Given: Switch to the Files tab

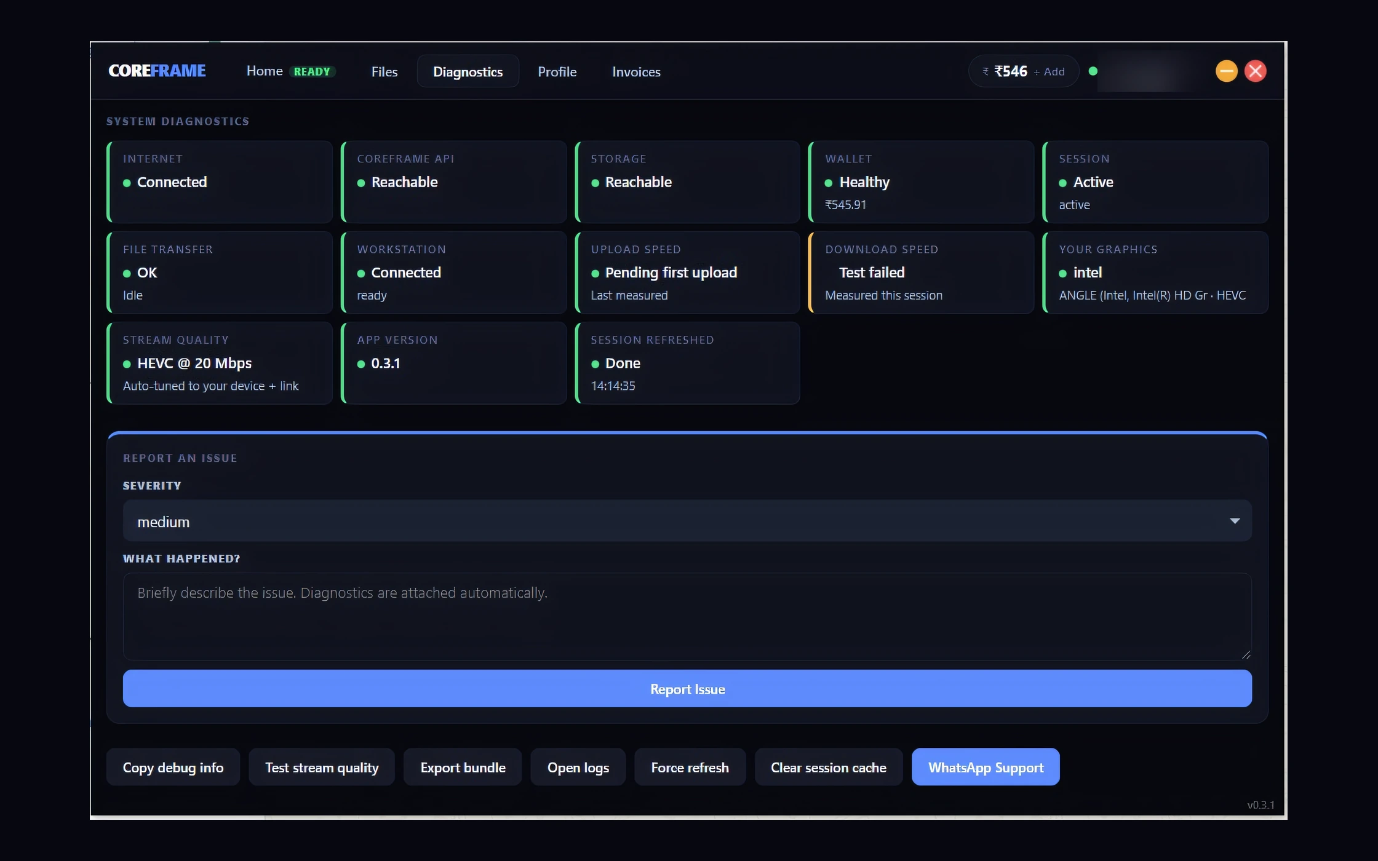Looking at the screenshot, I should click(384, 71).
